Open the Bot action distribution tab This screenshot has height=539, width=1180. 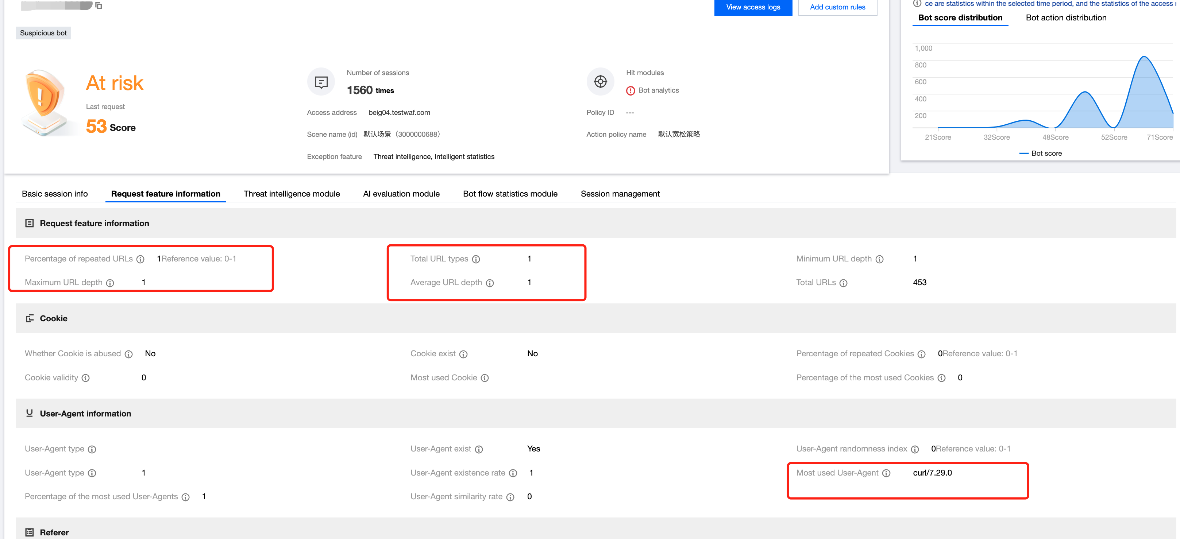click(x=1066, y=18)
